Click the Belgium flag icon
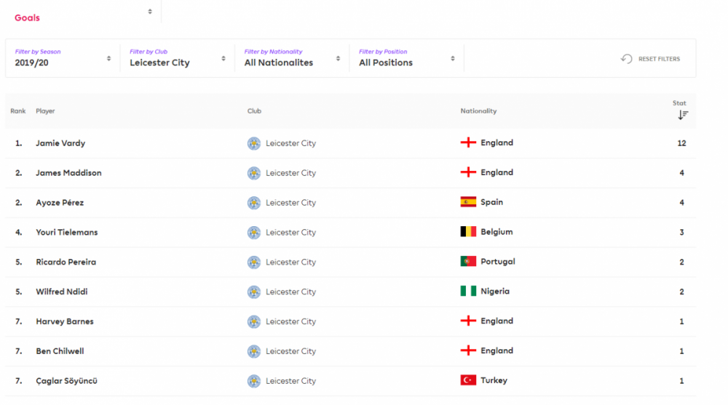Image resolution: width=728 pixels, height=405 pixels. click(468, 231)
